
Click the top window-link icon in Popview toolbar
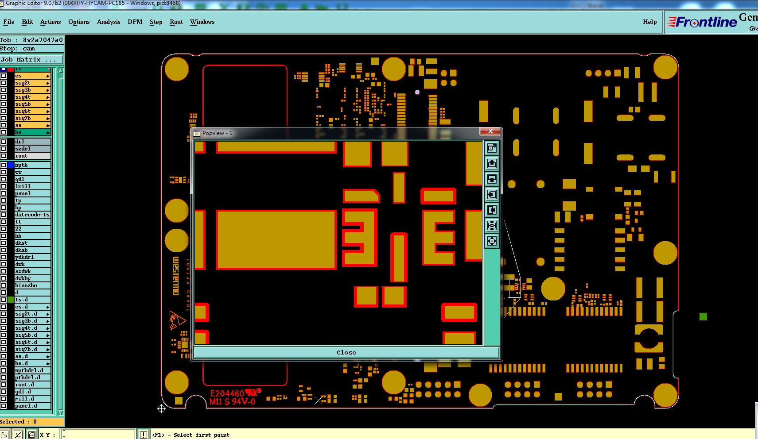coord(492,148)
